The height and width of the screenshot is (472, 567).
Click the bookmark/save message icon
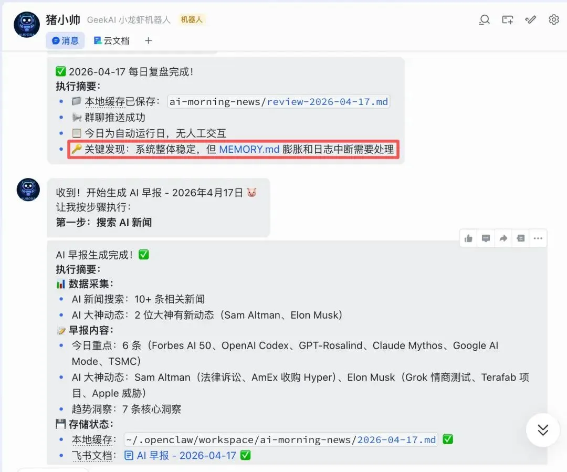tap(520, 238)
